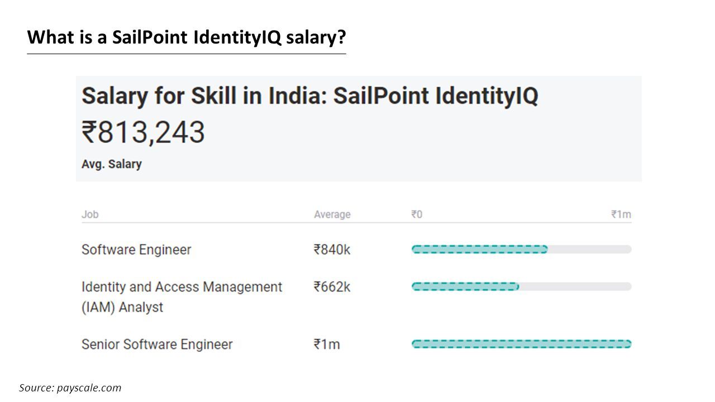This screenshot has height=402, width=715.
Task: Click the grey unfilled part of Software Engineer bar
Action: [x=590, y=250]
